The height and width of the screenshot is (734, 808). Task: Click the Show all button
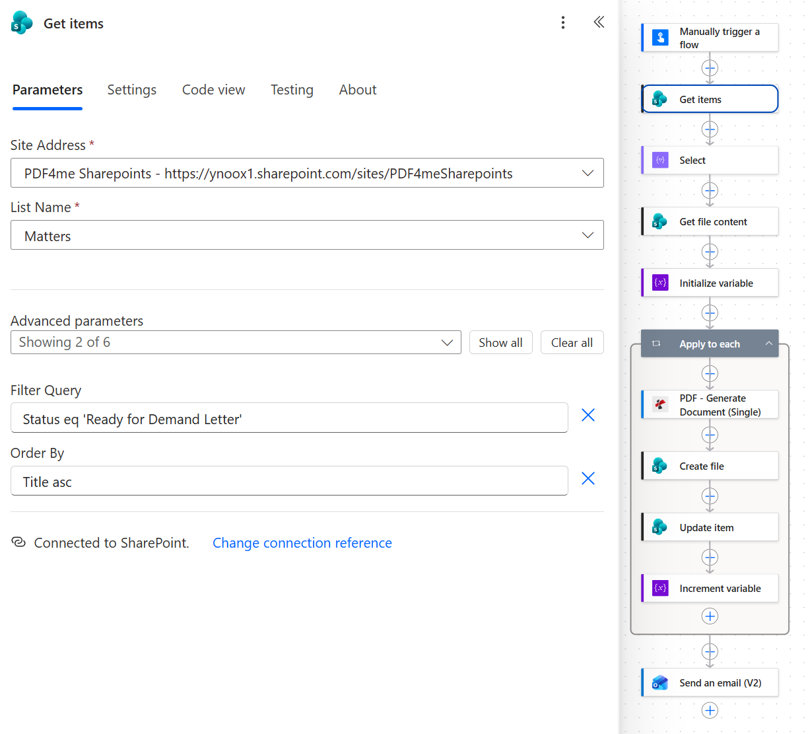pos(500,342)
